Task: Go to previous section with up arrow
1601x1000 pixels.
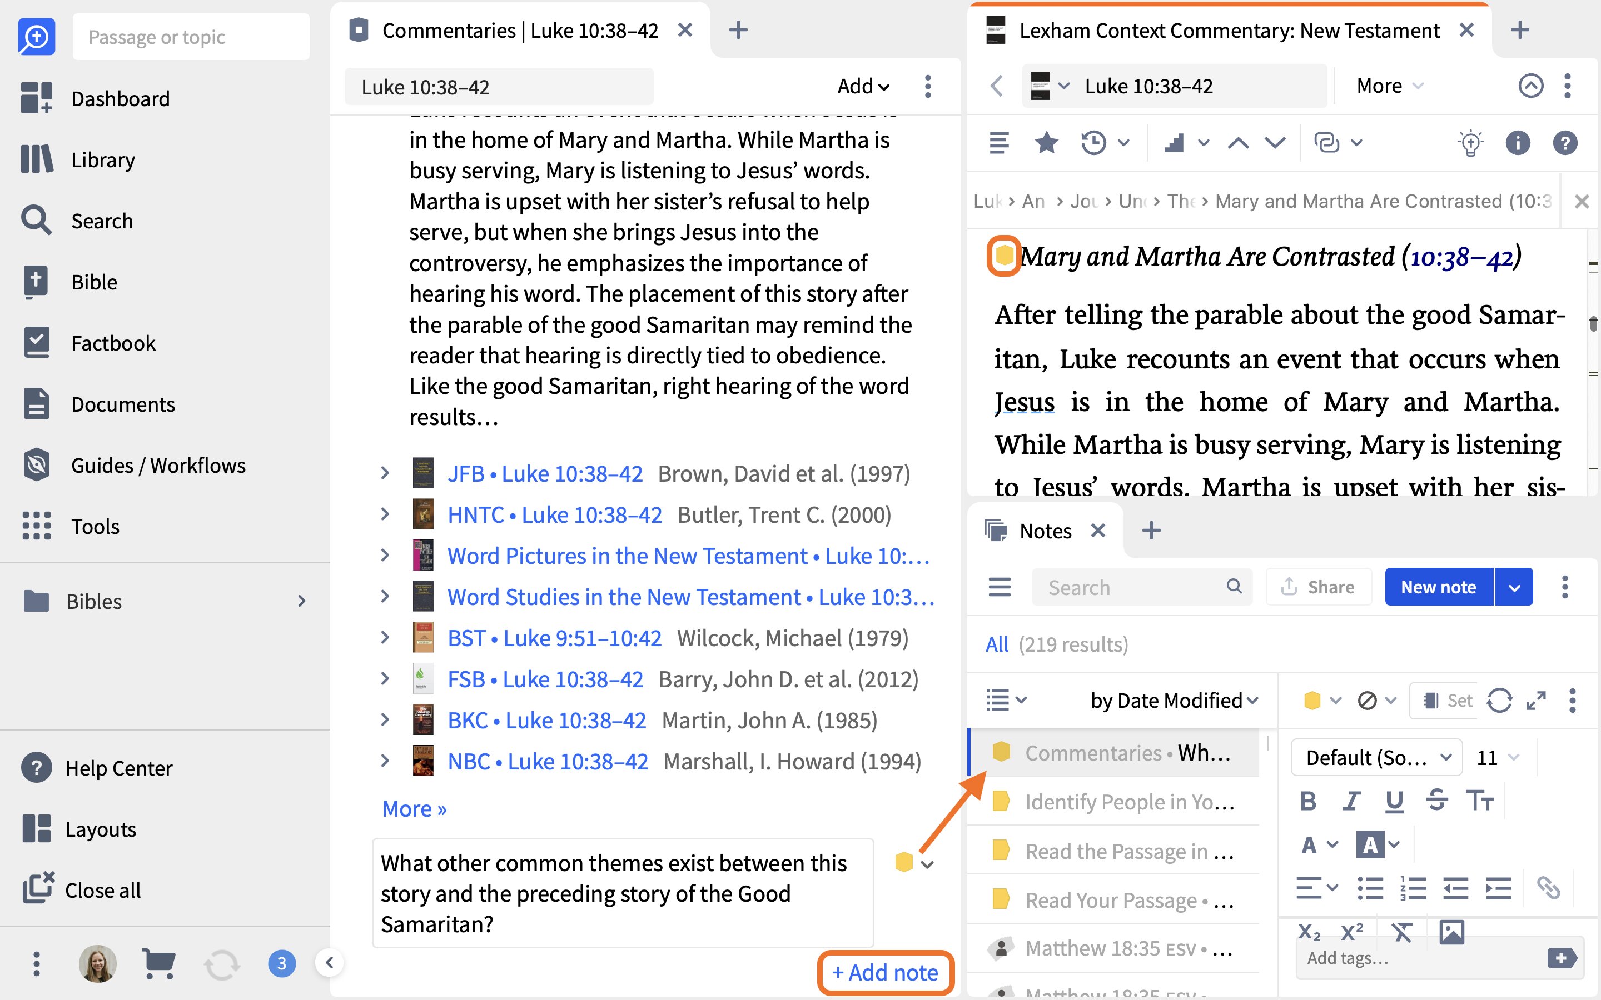Action: [x=1239, y=142]
